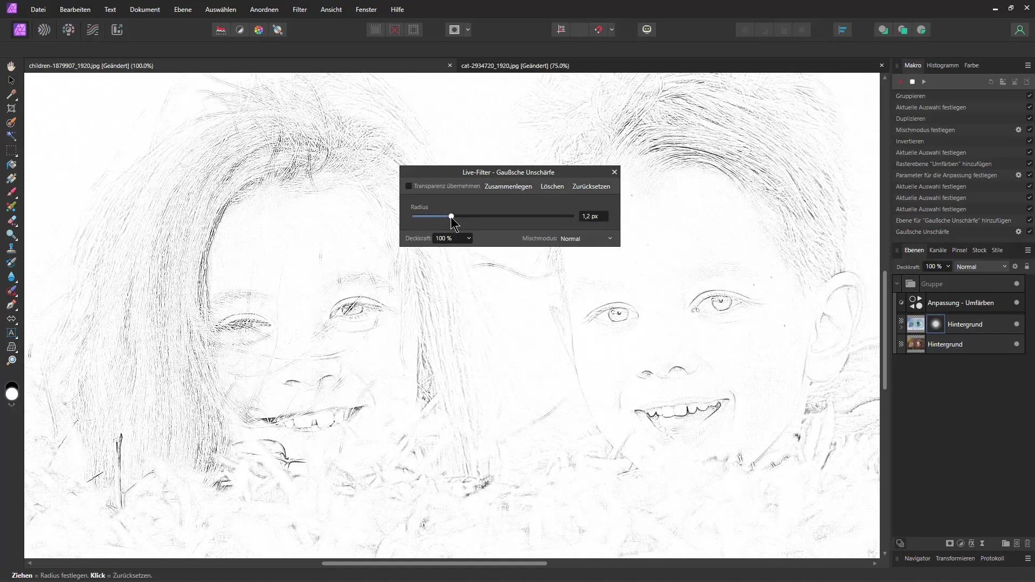
Task: Toggle Transparenz übernehmen checkbox
Action: [410, 186]
